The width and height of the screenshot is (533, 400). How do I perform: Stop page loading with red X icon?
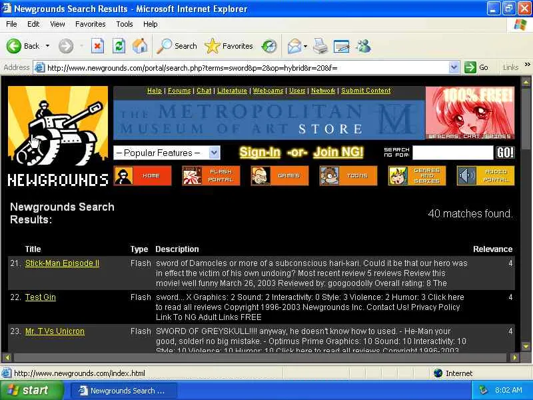pos(97,46)
